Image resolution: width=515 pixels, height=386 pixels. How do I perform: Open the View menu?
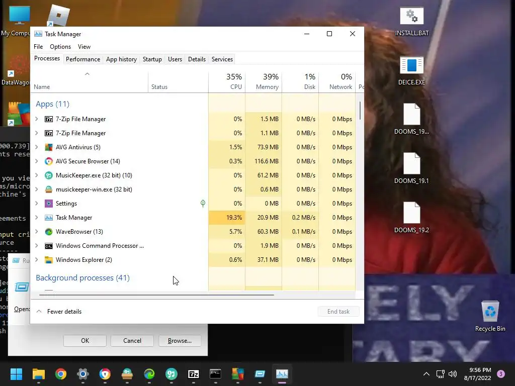(84, 47)
